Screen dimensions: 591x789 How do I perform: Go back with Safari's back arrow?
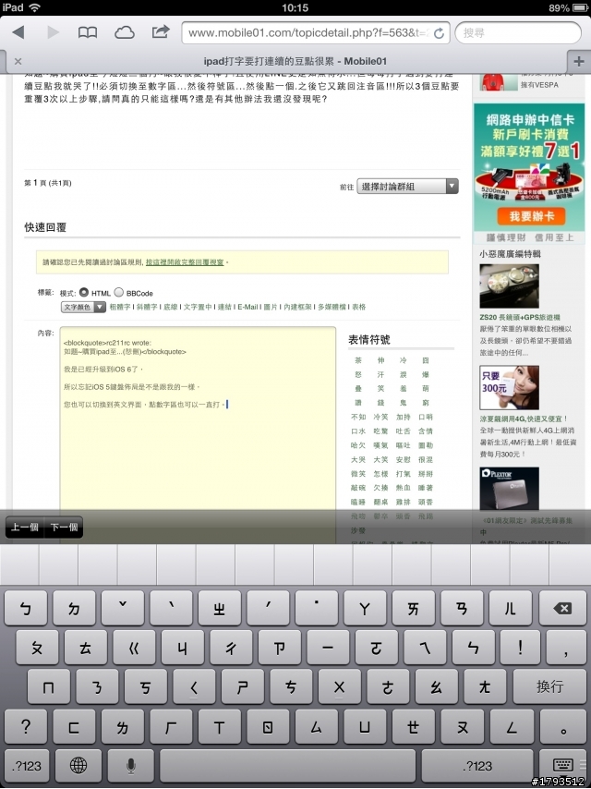click(18, 32)
